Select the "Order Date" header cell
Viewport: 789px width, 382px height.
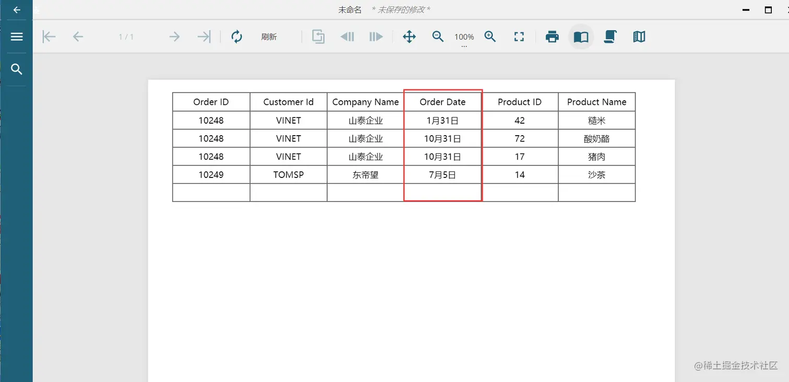(443, 102)
